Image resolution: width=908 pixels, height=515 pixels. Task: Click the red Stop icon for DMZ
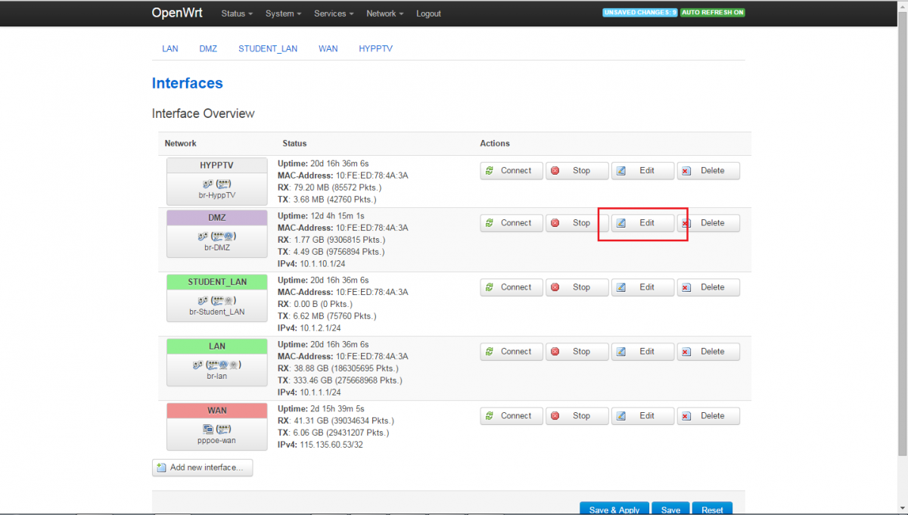[x=555, y=223]
